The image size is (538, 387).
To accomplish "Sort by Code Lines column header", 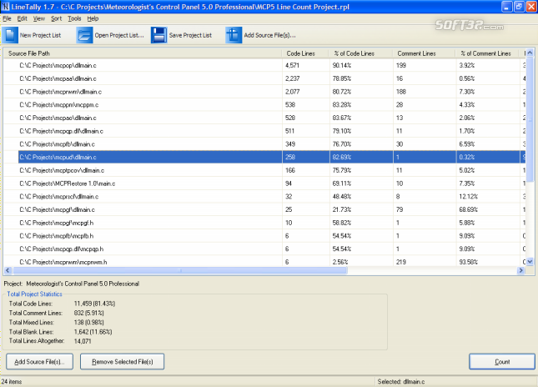I will pyautogui.click(x=306, y=53).
